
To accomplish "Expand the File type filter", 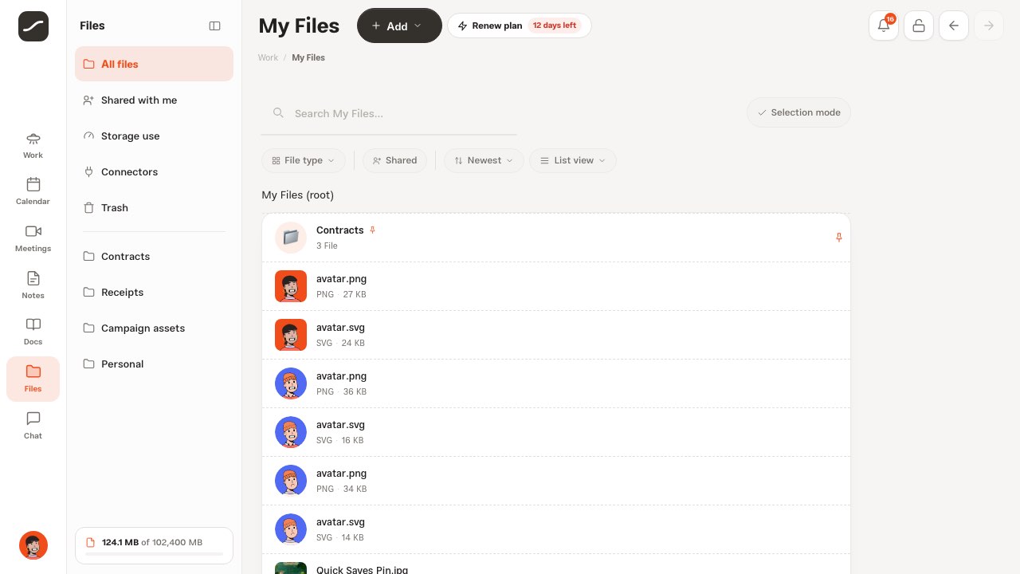I will (x=304, y=160).
